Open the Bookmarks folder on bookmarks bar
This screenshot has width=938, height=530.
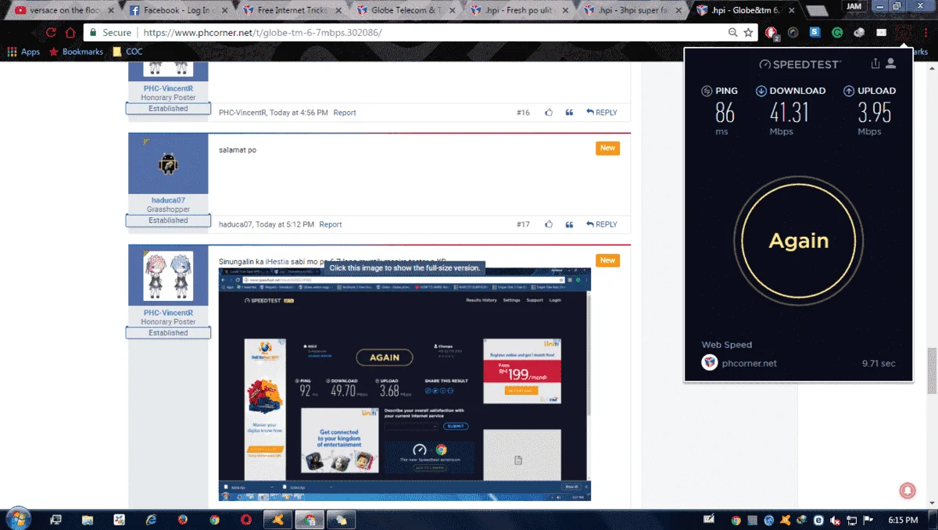76,52
